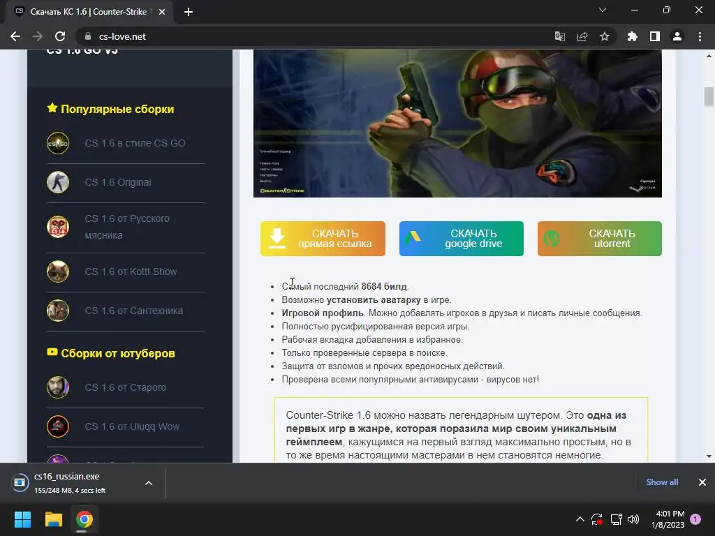Screen dimensions: 715x536
Task: Click Show all downloads
Action: [x=662, y=482]
